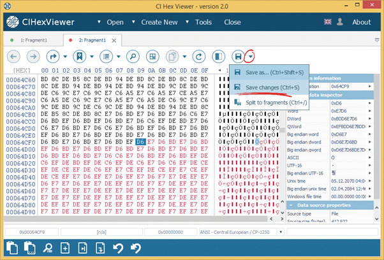The image size is (384, 260).
Task: Click the second undo-all arrow icon
Action: [136, 248]
